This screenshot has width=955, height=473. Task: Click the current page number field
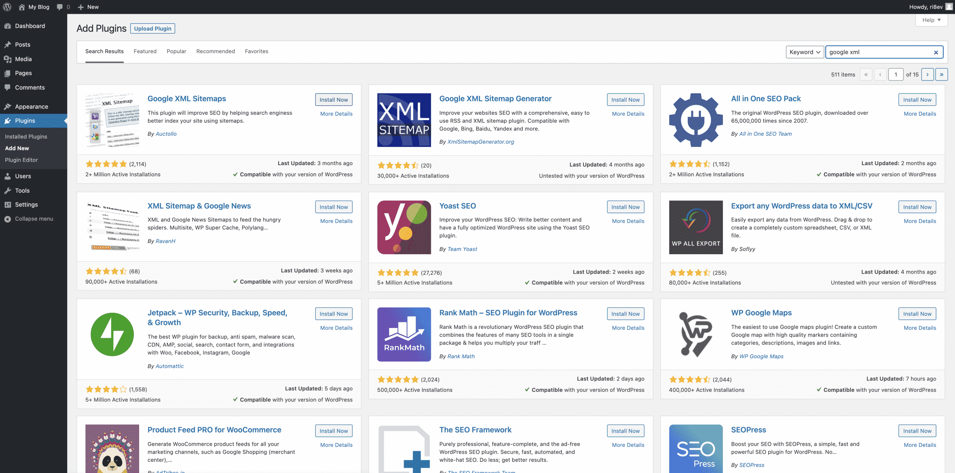tap(896, 75)
